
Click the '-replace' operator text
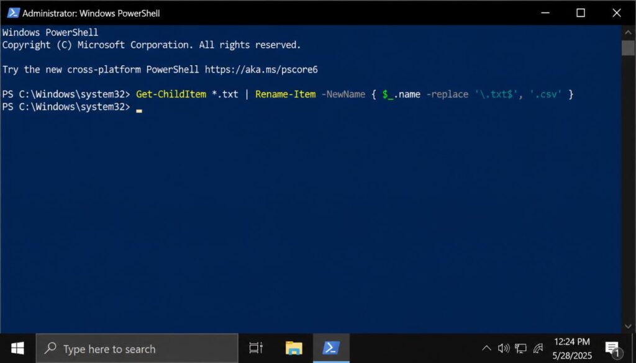(447, 94)
